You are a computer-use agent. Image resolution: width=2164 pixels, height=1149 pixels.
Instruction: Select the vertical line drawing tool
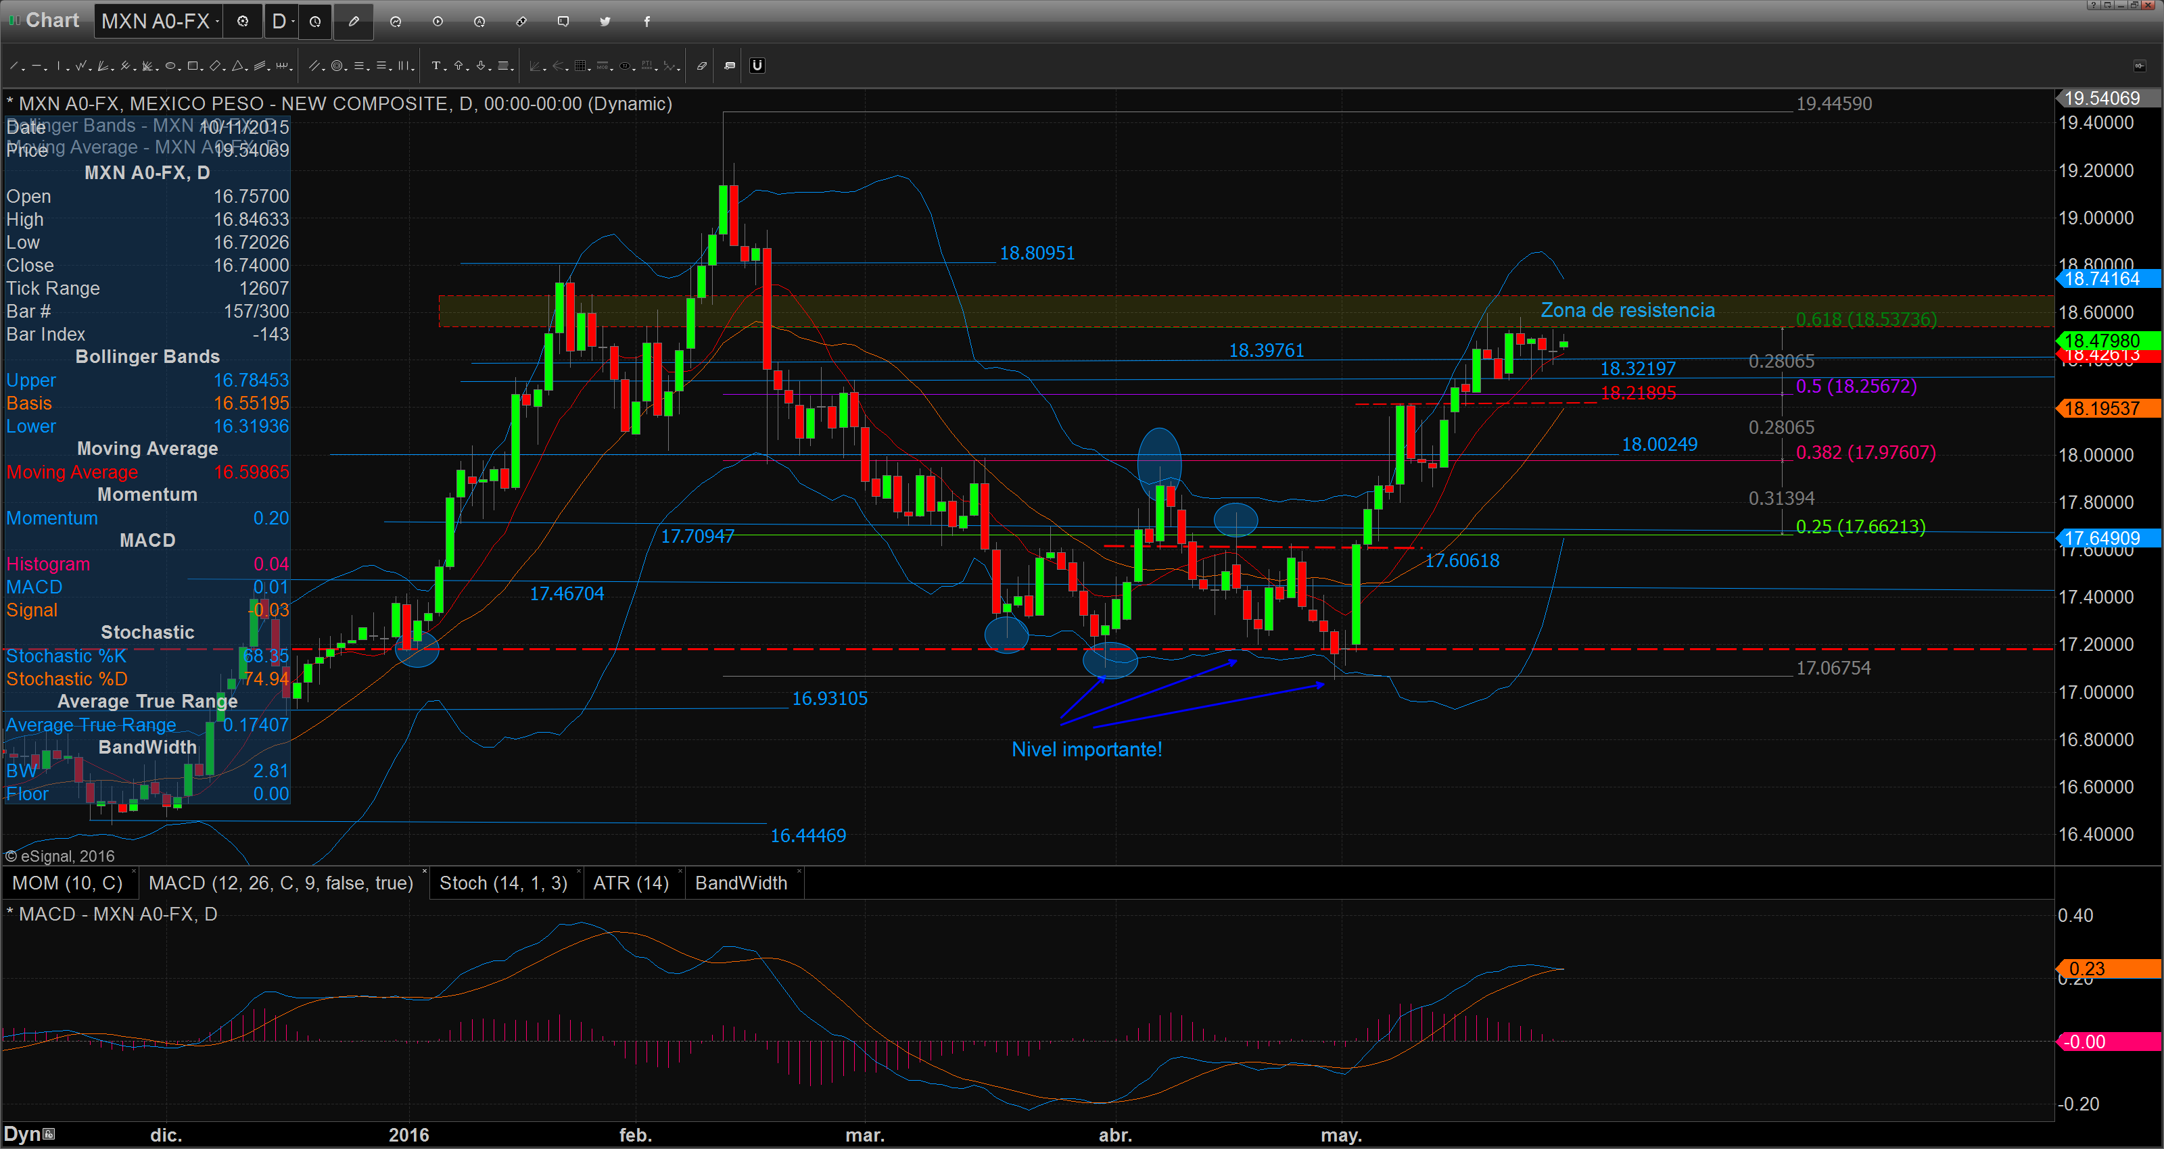(x=59, y=66)
